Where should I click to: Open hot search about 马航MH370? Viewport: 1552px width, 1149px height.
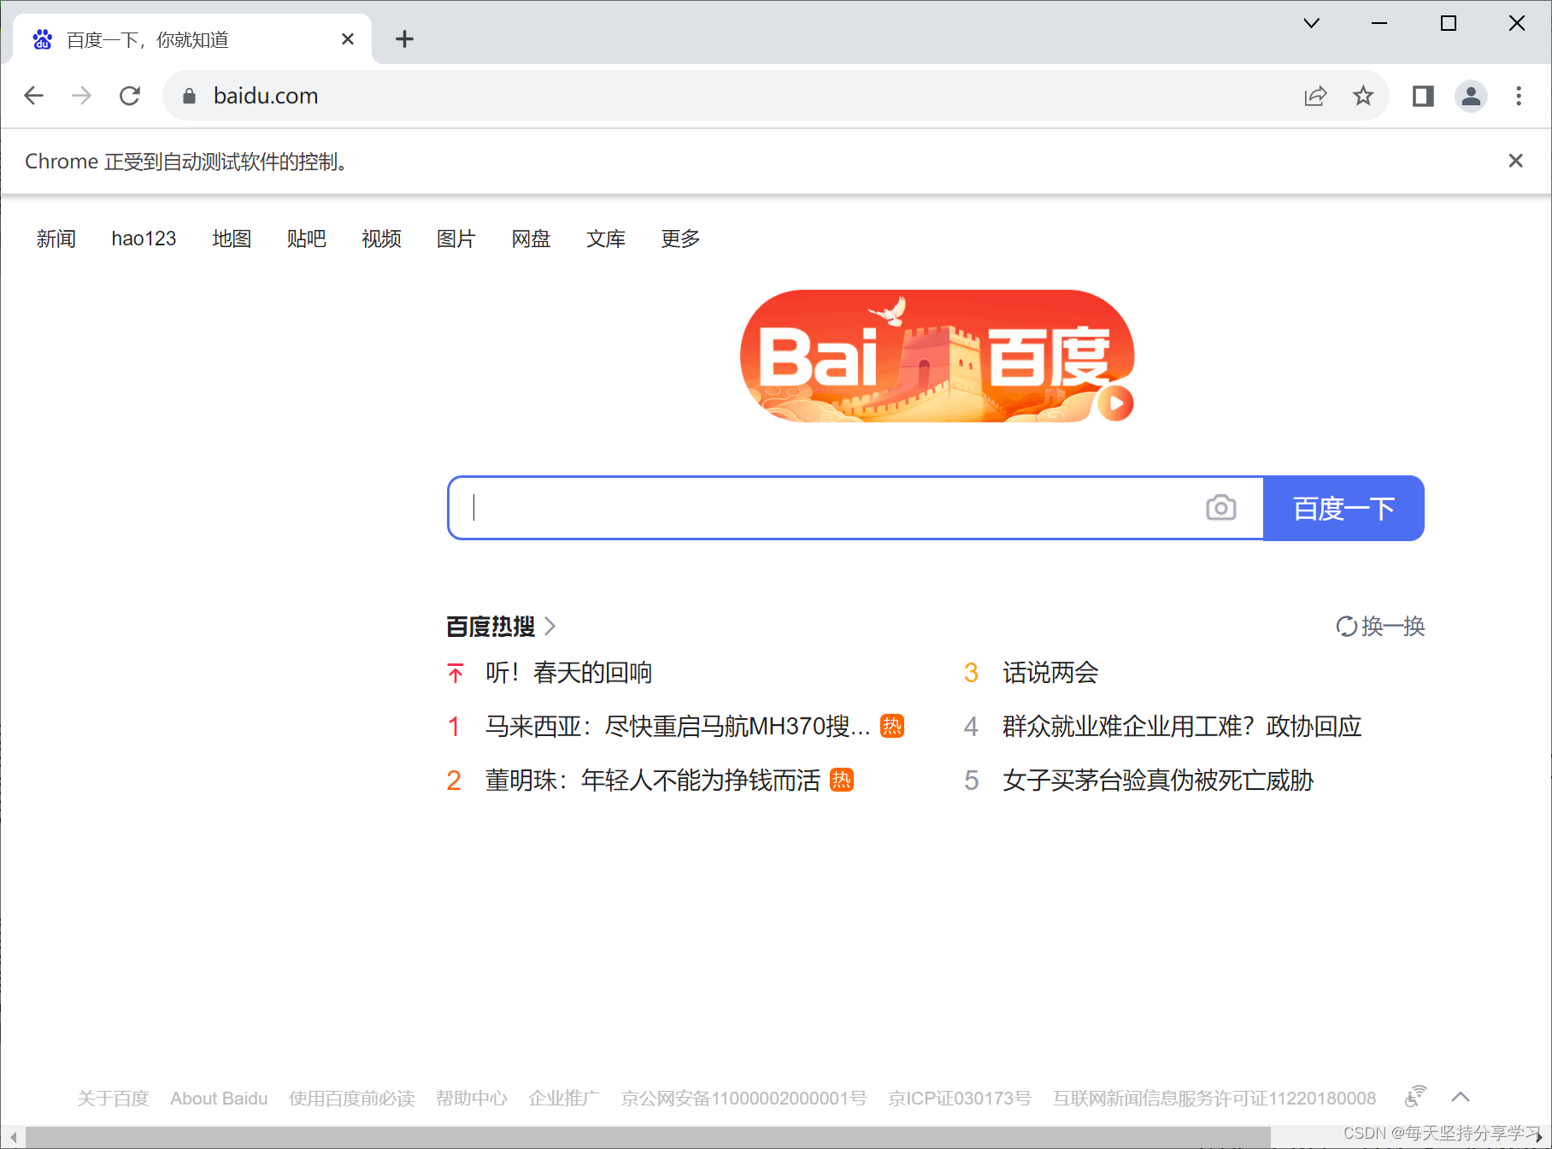click(678, 727)
